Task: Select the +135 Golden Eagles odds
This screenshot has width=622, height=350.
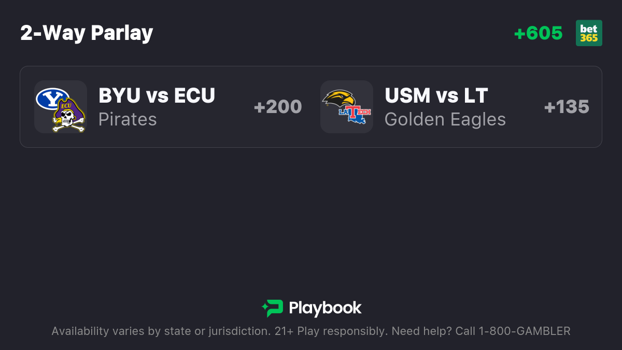Action: 567,107
